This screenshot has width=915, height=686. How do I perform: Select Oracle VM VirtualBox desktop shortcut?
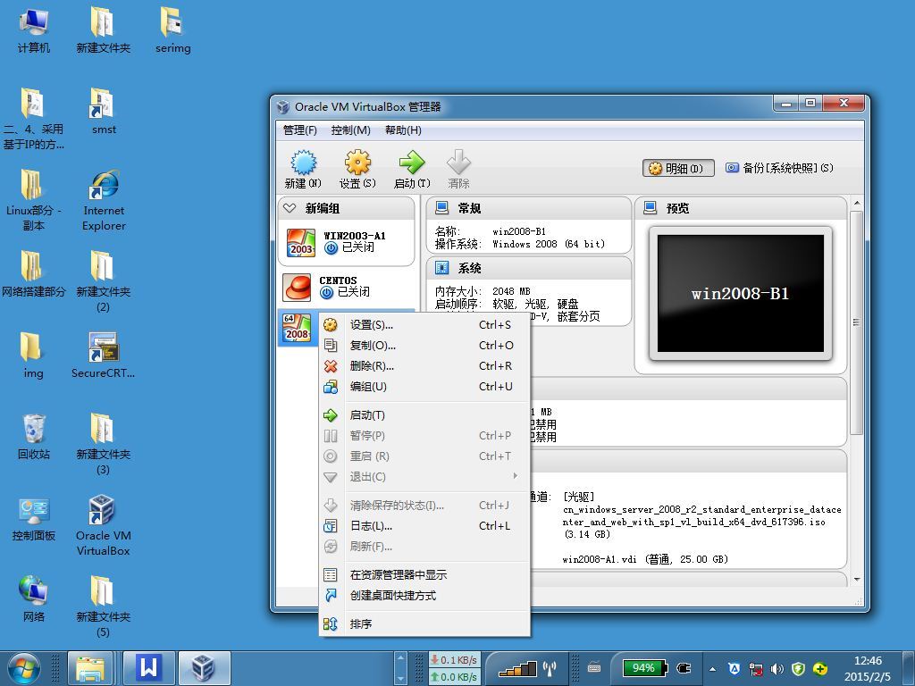[x=104, y=525]
